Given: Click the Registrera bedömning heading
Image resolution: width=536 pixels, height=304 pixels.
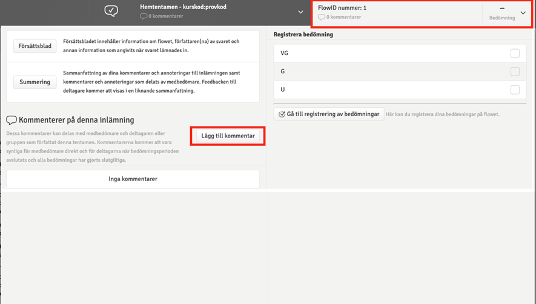Looking at the screenshot, I should pyautogui.click(x=303, y=34).
